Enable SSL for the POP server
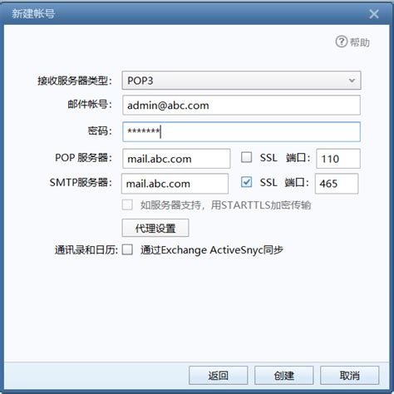Viewport: 394px width, 394px height. tap(246, 157)
